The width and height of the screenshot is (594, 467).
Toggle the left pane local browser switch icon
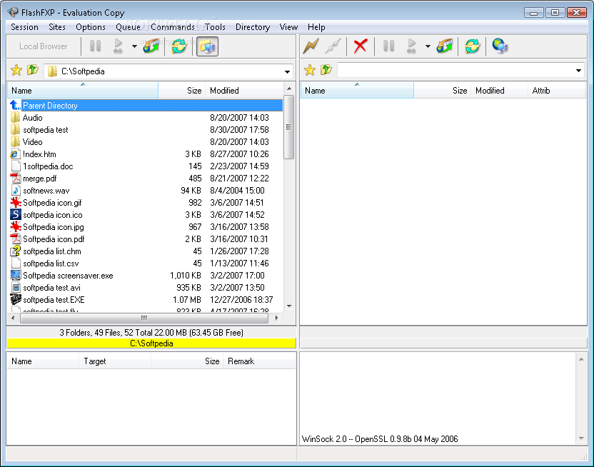pos(207,46)
